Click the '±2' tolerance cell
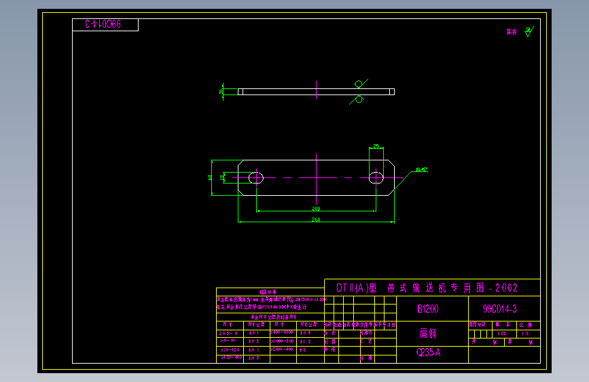This screenshot has height=382, width=589. point(303,349)
